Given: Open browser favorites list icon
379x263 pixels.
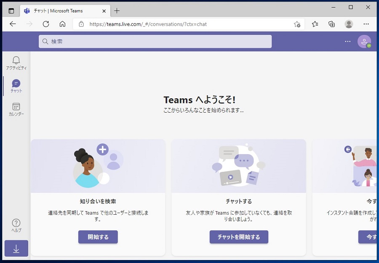Looking at the screenshot, I should 315,24.
